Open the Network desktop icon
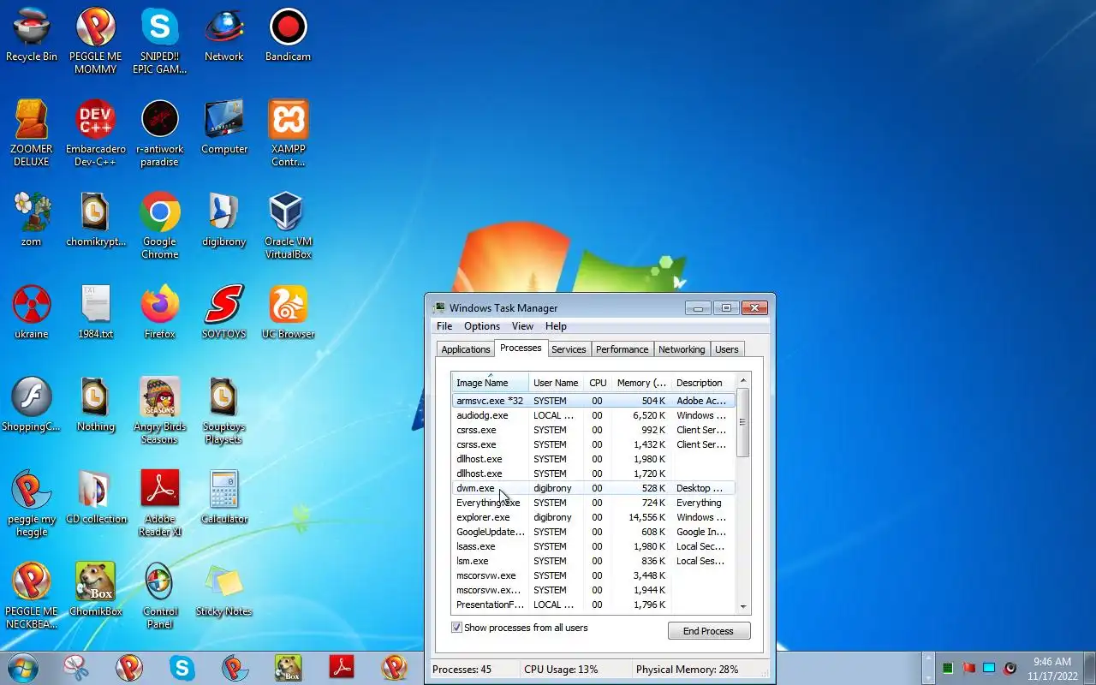Screen dimensions: 1096x685 [x=224, y=36]
